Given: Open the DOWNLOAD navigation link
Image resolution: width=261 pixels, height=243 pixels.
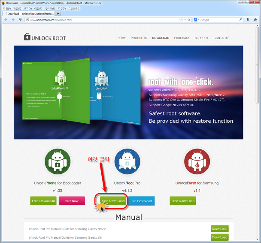Looking at the screenshot, I should click(161, 38).
